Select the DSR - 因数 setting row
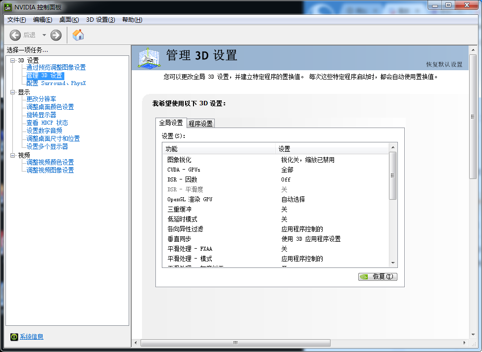482x352 pixels. (276, 179)
